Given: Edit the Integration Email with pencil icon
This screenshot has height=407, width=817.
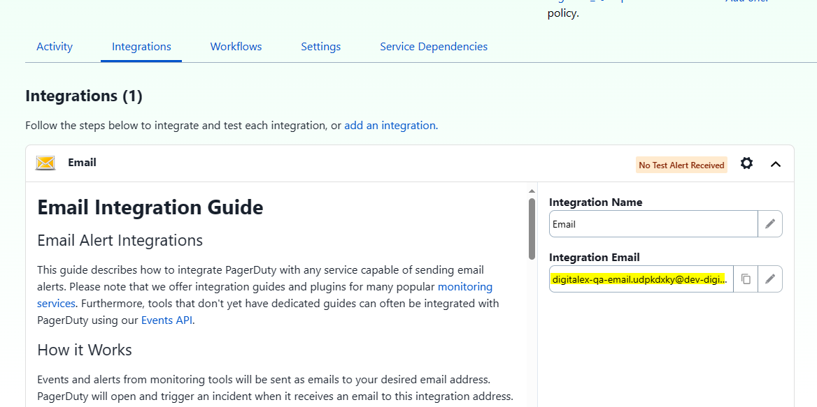Looking at the screenshot, I should tap(770, 279).
